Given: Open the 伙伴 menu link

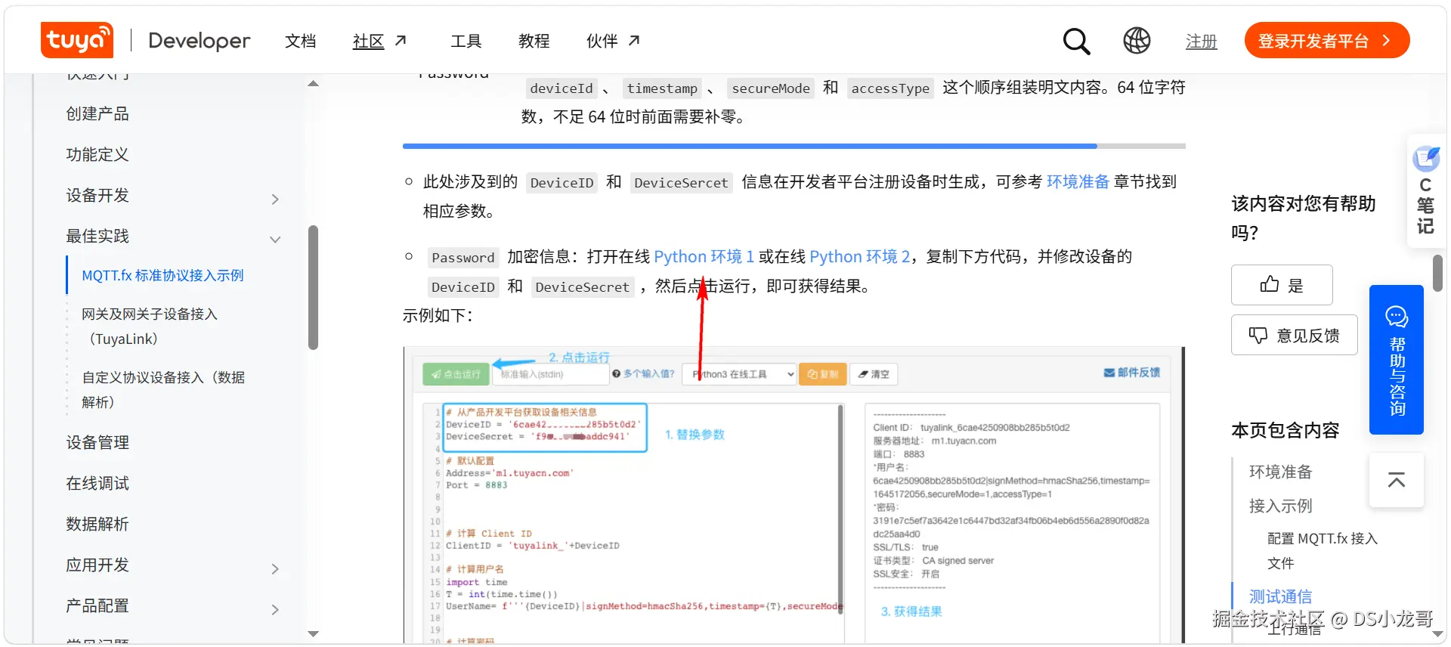Looking at the screenshot, I should [x=614, y=41].
